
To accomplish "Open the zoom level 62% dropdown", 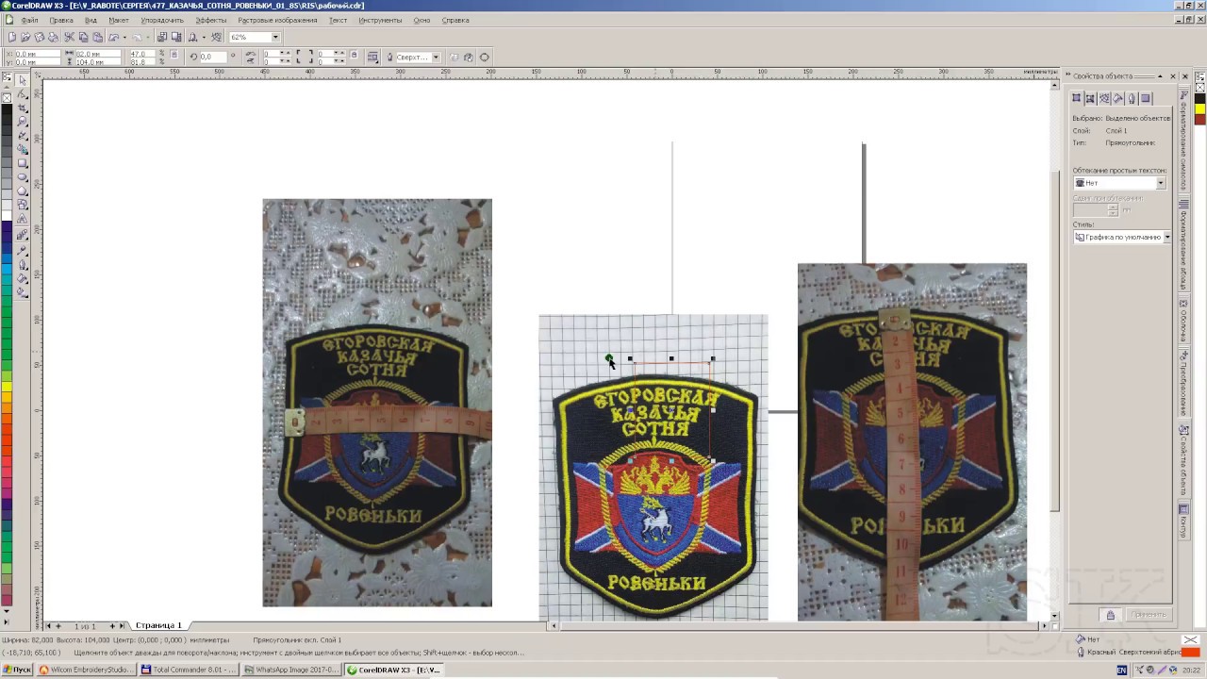I will 276,37.
